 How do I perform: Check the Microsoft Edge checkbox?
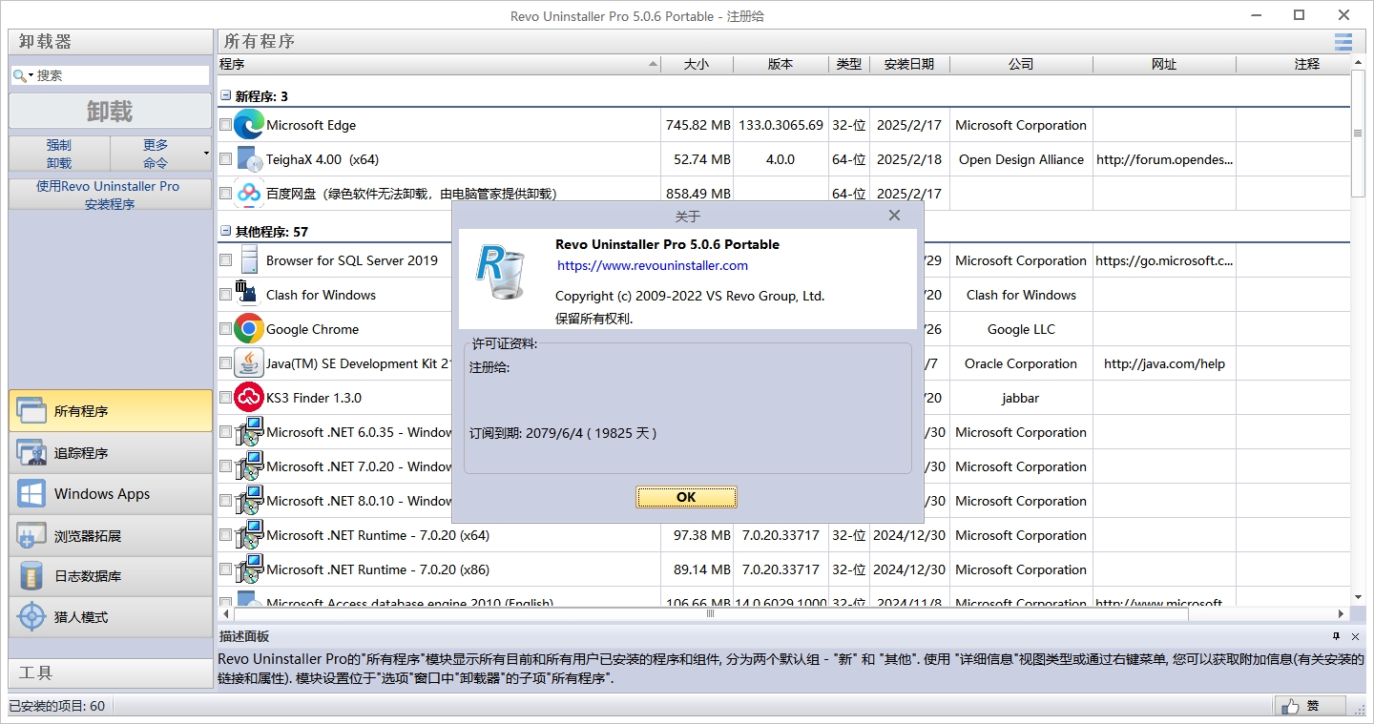click(225, 125)
